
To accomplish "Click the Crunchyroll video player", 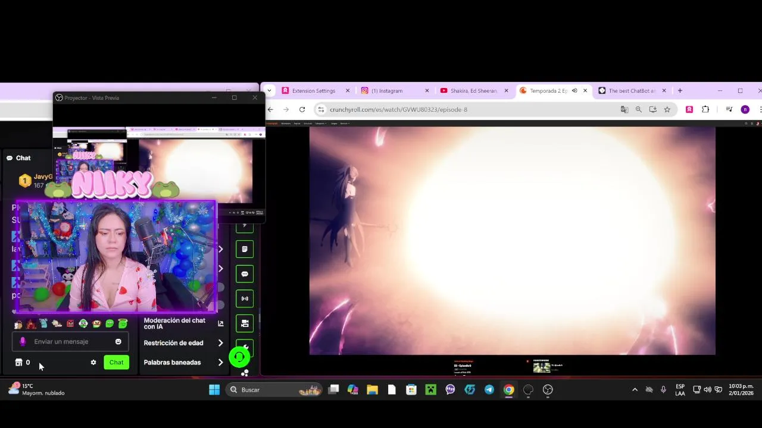I will point(512,240).
